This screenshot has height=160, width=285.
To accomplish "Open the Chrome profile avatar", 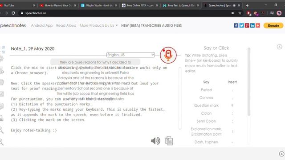I will tap(279, 13).
